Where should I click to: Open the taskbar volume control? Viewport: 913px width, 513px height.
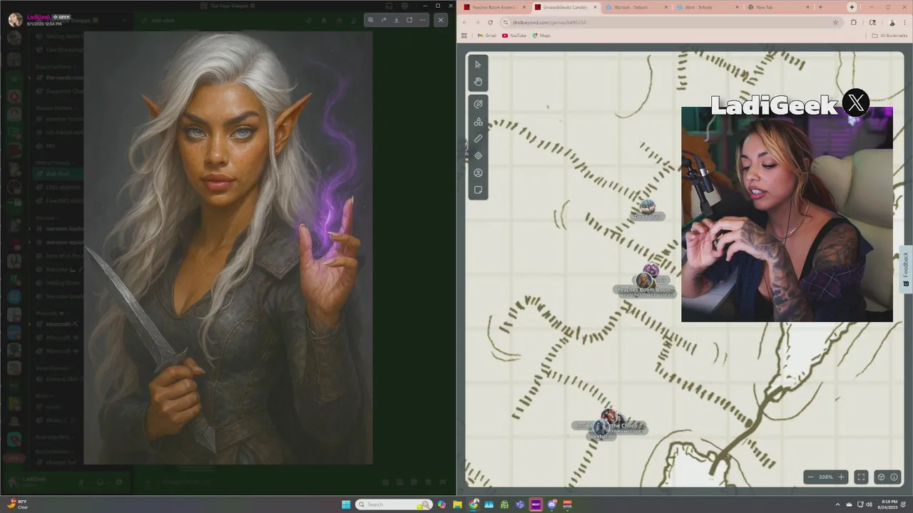coord(869,504)
